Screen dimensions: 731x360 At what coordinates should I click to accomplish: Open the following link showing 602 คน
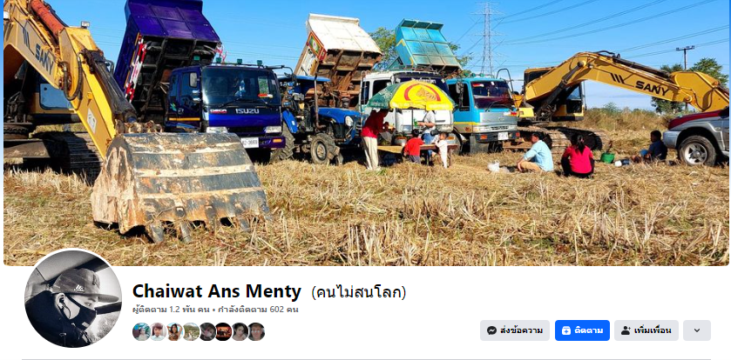click(x=258, y=310)
